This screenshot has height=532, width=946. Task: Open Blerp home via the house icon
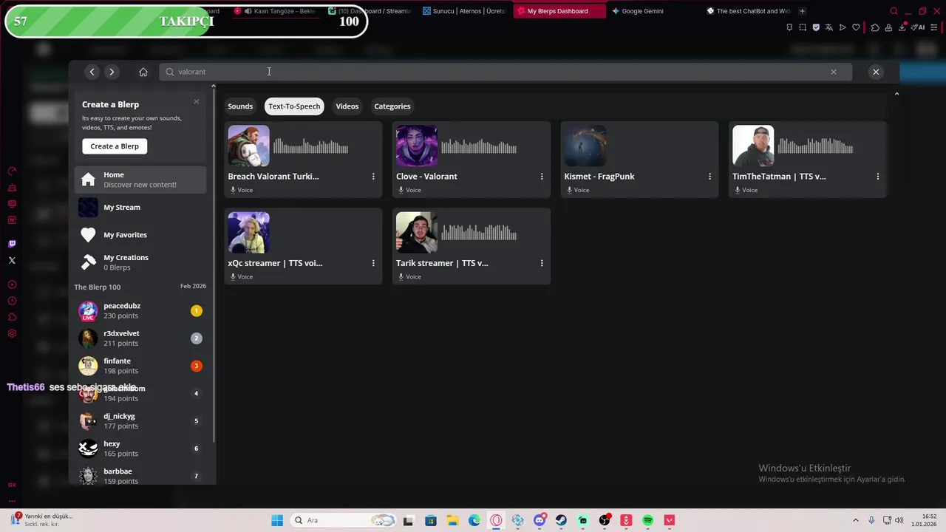[x=143, y=72]
